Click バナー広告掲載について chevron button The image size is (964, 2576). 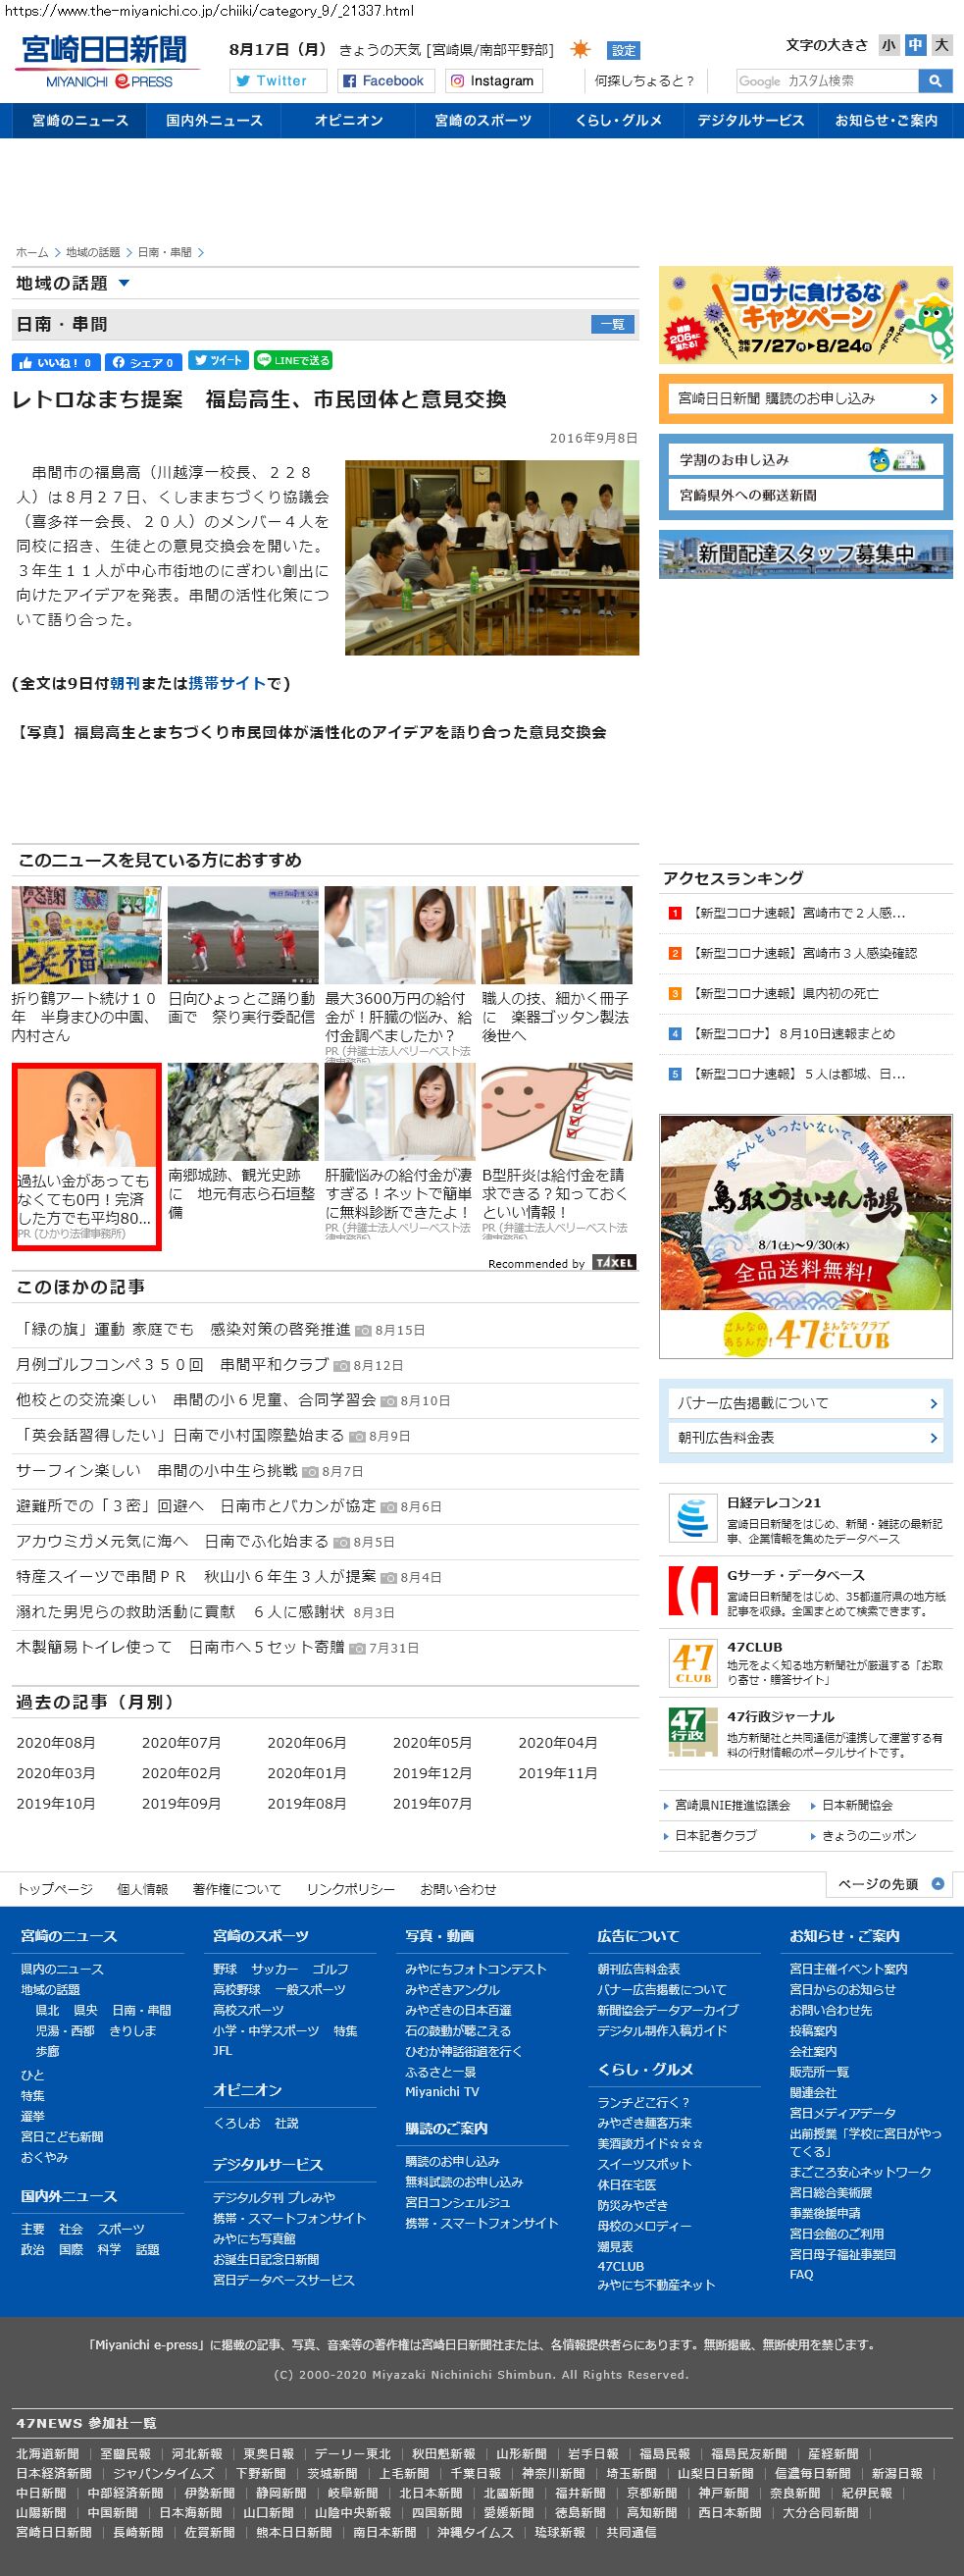click(x=805, y=1402)
